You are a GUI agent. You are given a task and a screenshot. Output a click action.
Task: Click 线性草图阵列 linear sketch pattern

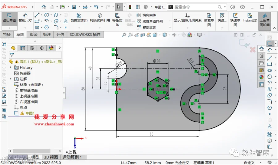[150, 21]
